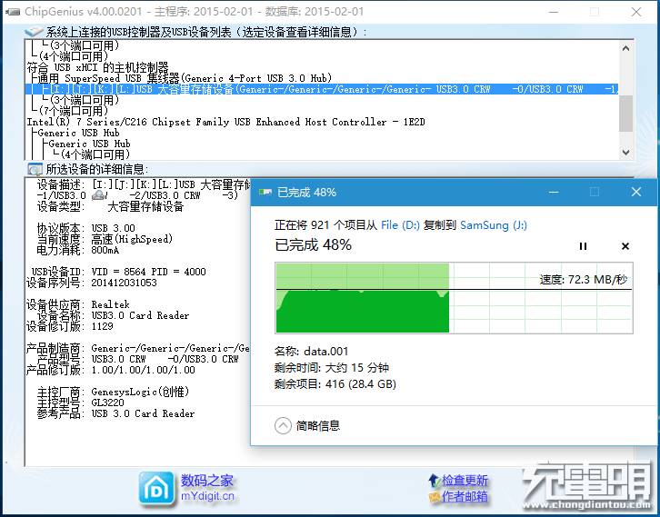The width and height of the screenshot is (660, 517).
Task: Select Intel(R) 7 Series Enhanced Host Controller row
Action: click(x=226, y=122)
